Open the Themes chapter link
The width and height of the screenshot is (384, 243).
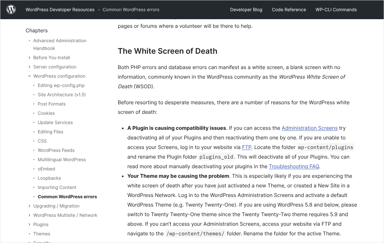42,234
